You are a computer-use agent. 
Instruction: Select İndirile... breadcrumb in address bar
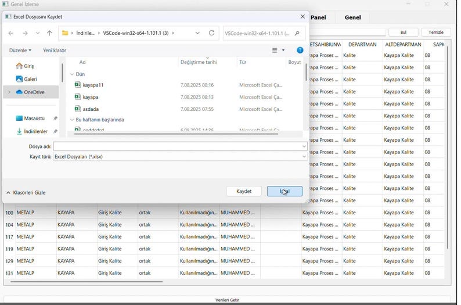(x=85, y=33)
